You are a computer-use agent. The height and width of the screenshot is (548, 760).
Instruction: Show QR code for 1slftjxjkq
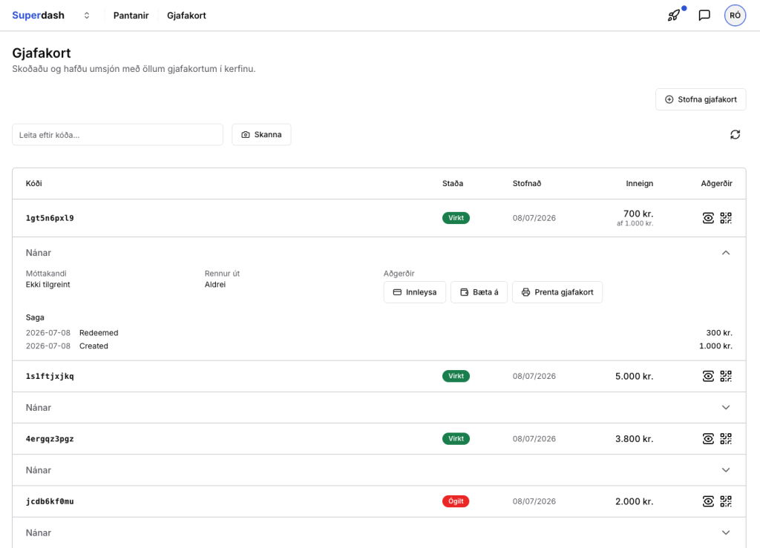click(726, 376)
